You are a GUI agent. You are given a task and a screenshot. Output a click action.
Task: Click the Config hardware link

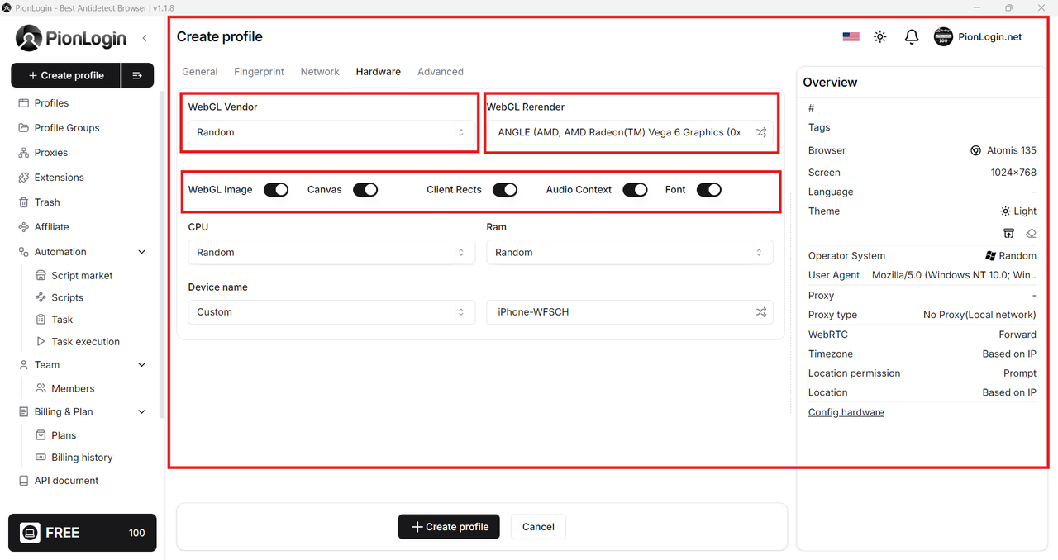click(846, 412)
